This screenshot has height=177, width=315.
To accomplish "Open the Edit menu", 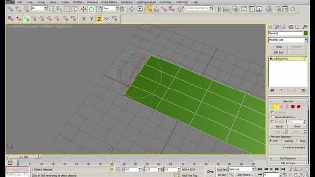I will 20,2.
